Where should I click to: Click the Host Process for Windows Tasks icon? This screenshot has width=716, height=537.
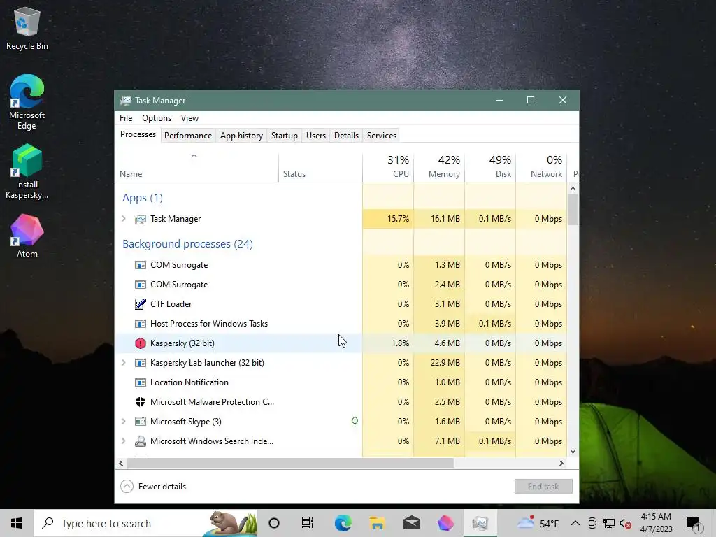[140, 324]
